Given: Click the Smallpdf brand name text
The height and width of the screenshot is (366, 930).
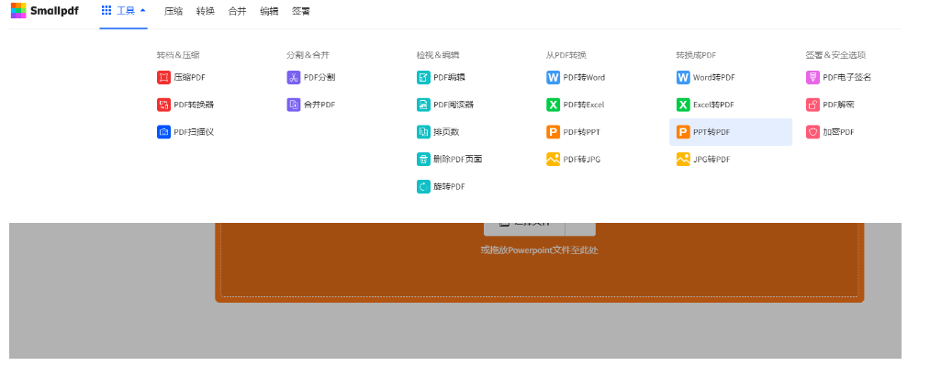Looking at the screenshot, I should point(54,11).
